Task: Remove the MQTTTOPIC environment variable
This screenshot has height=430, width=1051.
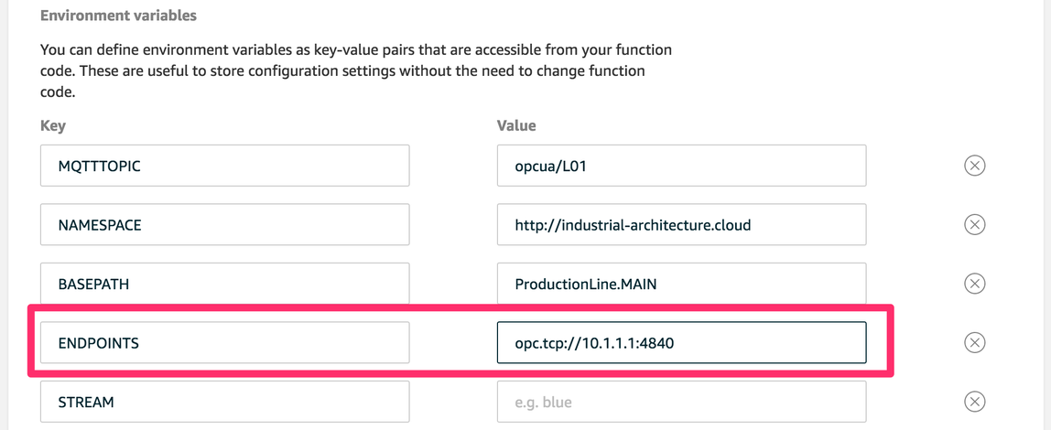Action: (x=974, y=166)
